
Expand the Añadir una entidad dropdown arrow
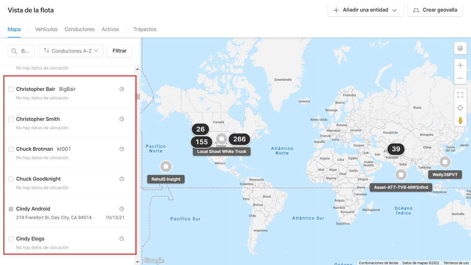(394, 10)
